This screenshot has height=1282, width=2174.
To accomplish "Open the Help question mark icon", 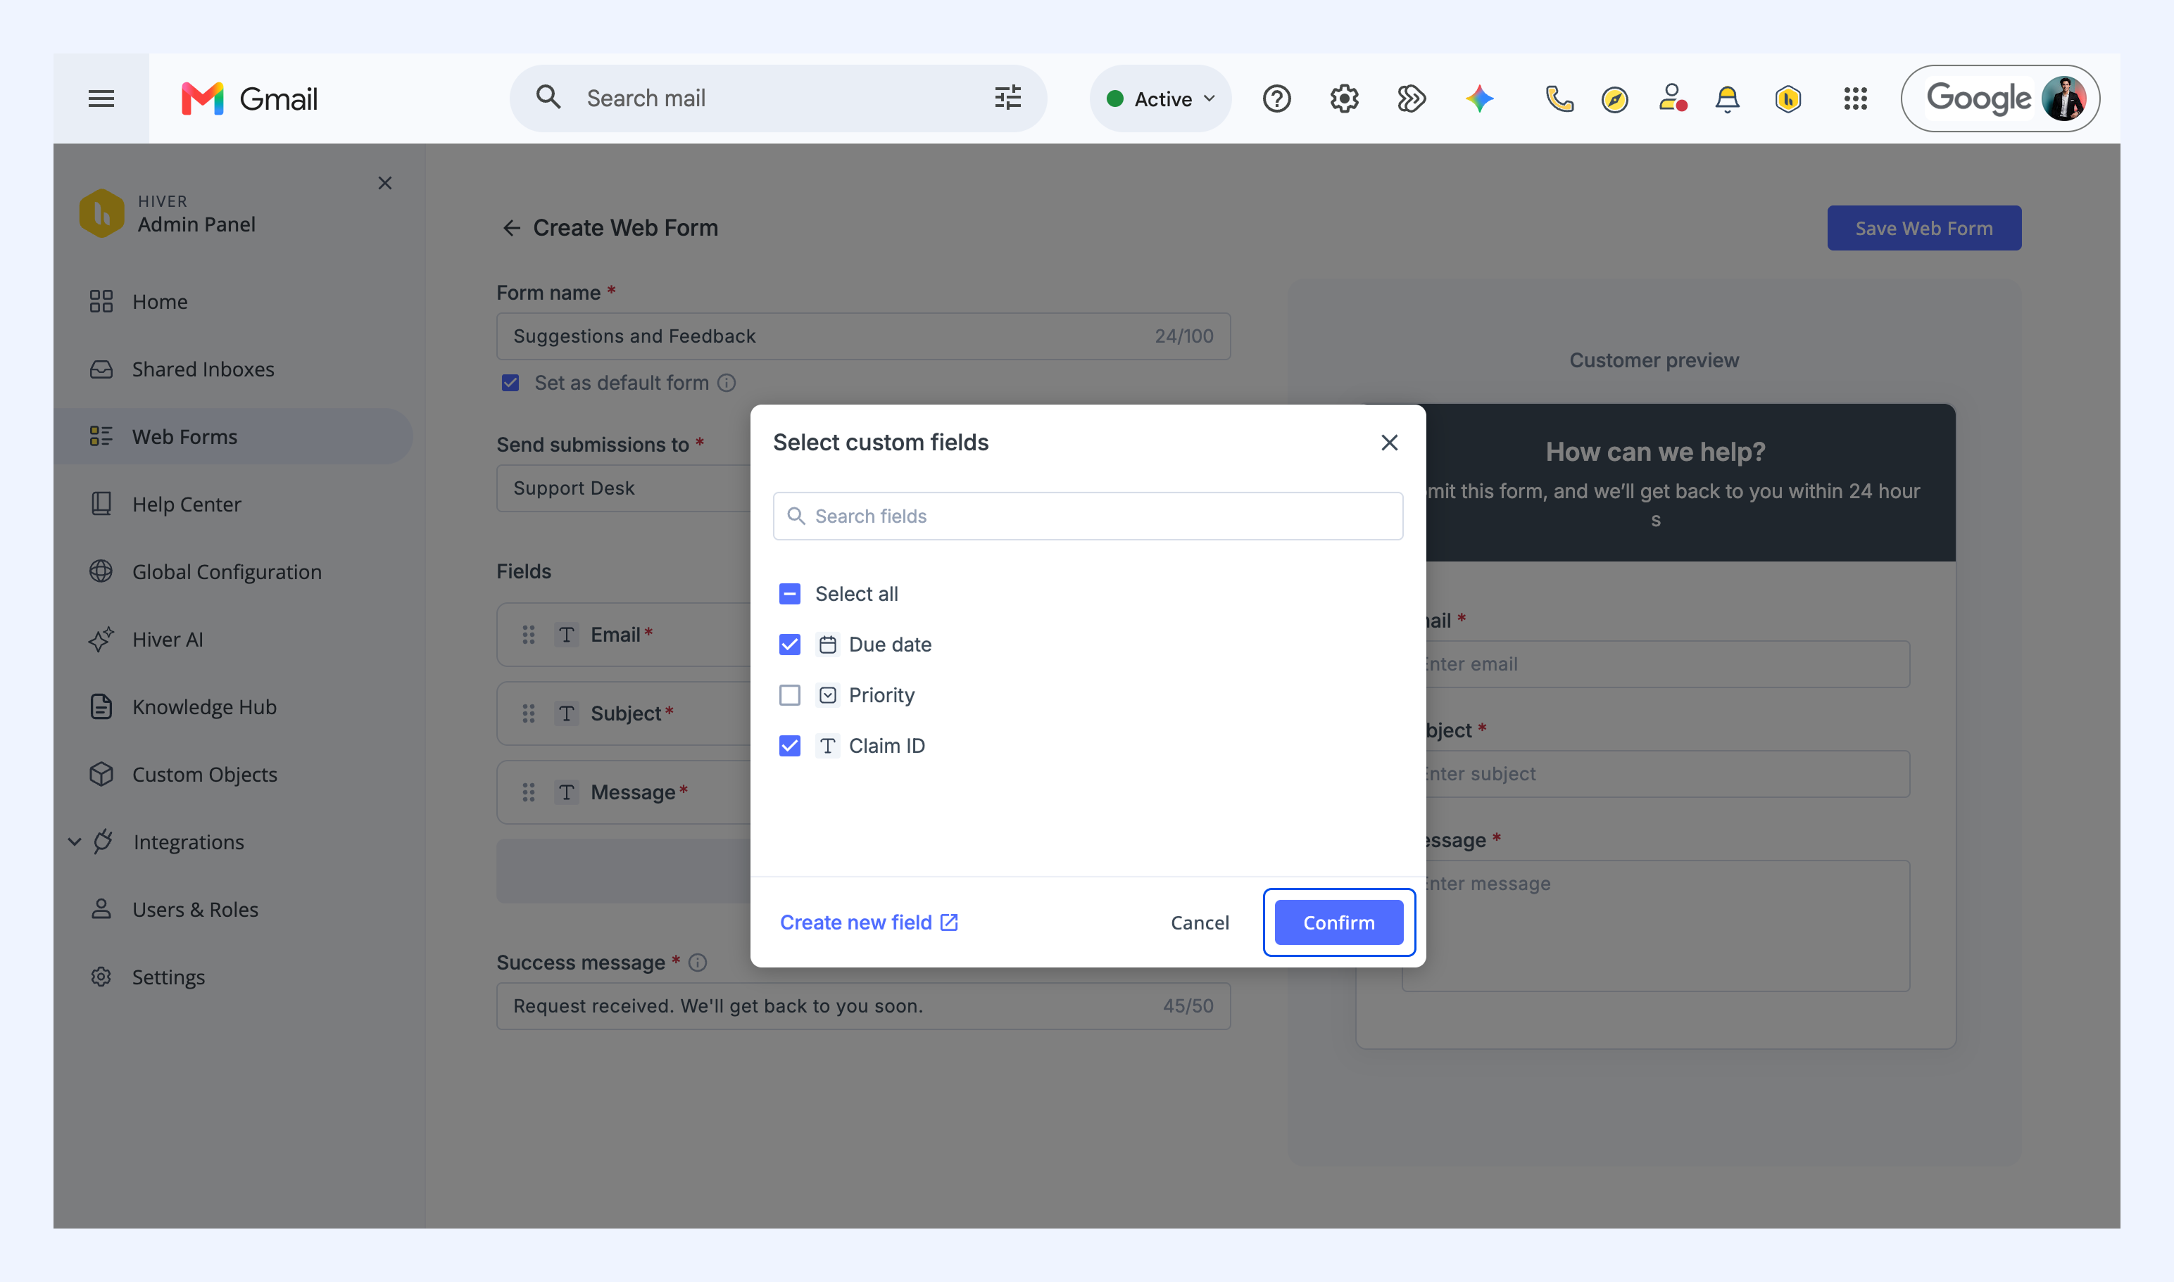I will tap(1277, 99).
